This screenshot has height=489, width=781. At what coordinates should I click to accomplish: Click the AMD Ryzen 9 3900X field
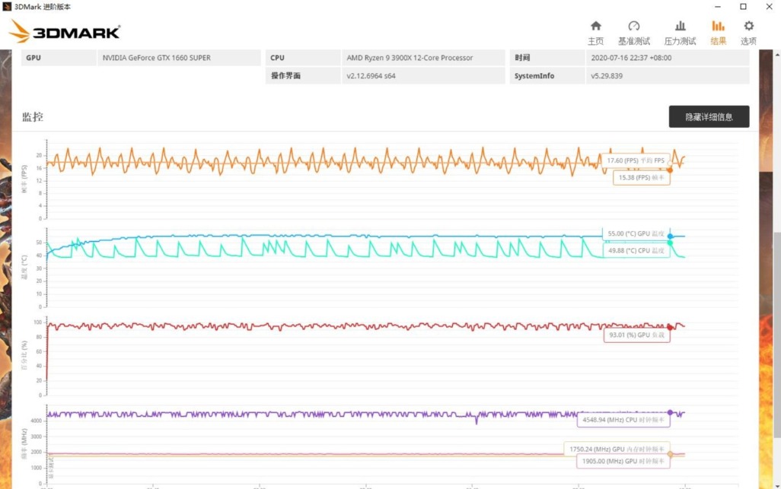point(422,58)
